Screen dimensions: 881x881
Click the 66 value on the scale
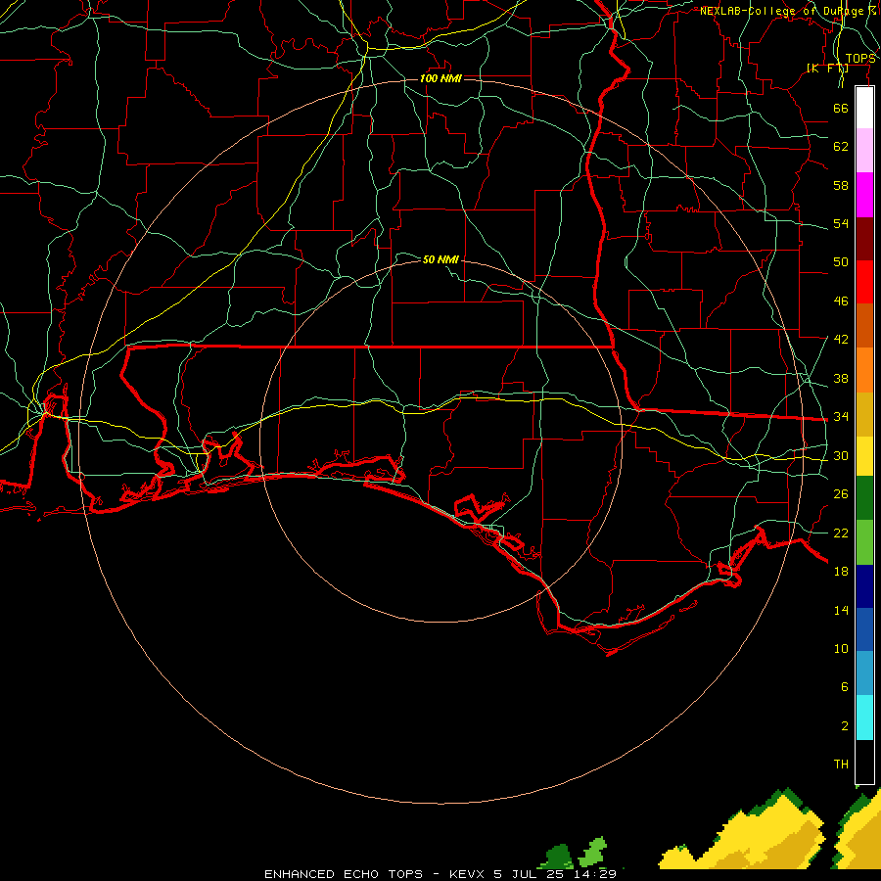(841, 108)
